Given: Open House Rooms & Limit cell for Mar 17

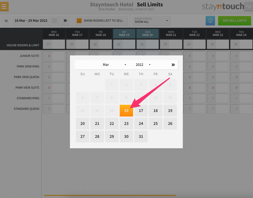Looking at the screenshot, I should [x=77, y=44].
